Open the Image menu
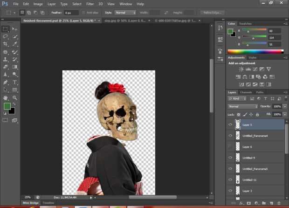The image size is (289, 208). click(38, 4)
